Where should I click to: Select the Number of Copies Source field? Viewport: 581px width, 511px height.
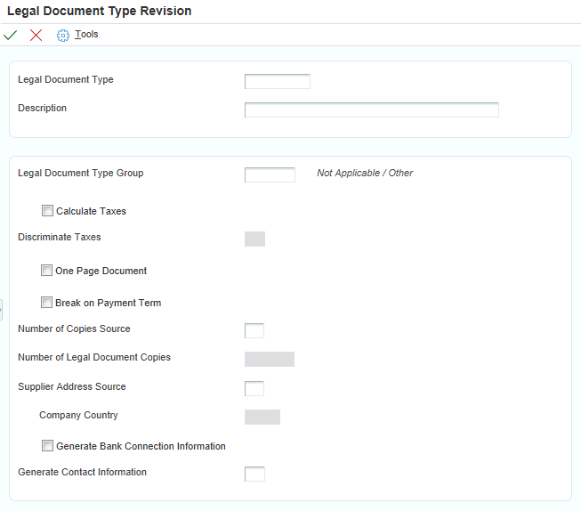254,331
